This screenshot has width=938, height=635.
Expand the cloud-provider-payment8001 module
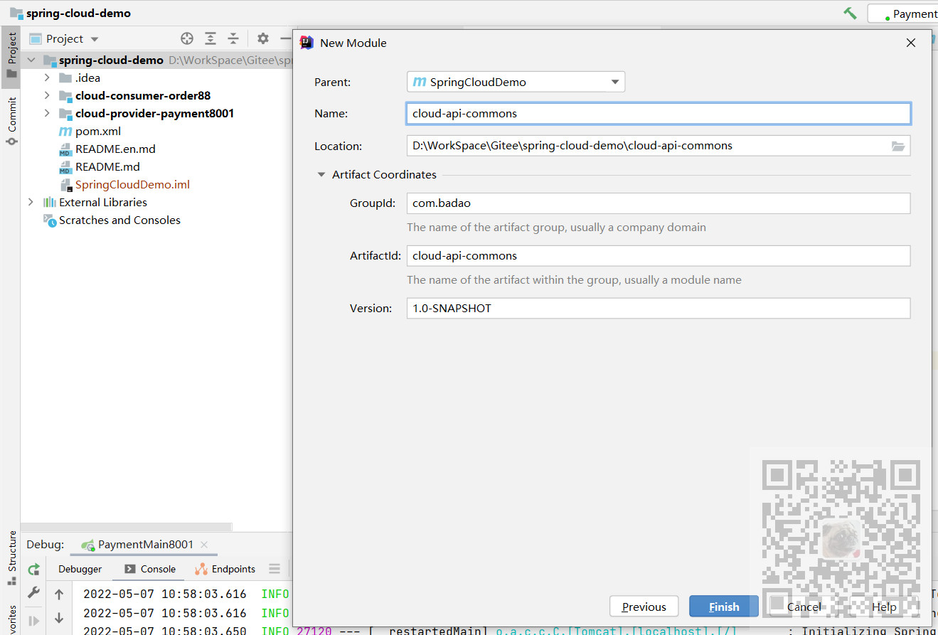coord(47,114)
